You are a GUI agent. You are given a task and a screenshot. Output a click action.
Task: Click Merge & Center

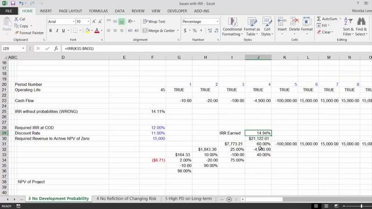tap(159, 31)
